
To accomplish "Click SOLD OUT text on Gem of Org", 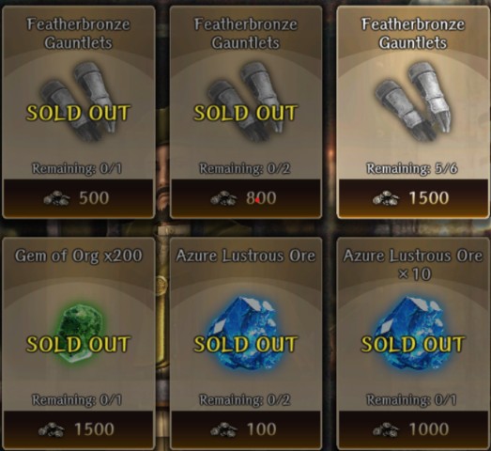I will pos(78,344).
